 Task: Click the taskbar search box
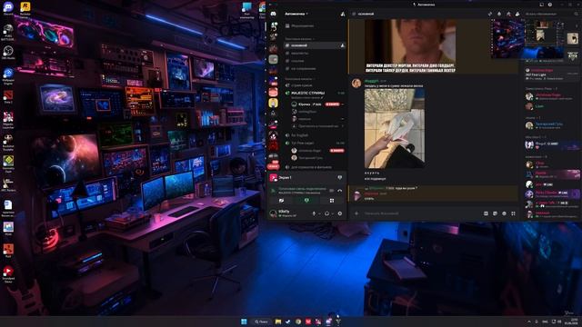pos(261,322)
